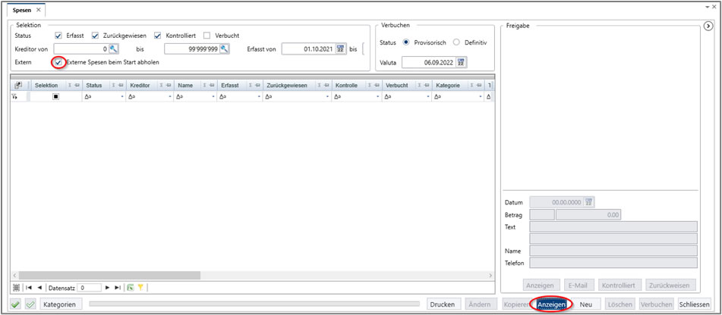Click the light green checkmark deselect button
722x315 pixels.
(31, 304)
